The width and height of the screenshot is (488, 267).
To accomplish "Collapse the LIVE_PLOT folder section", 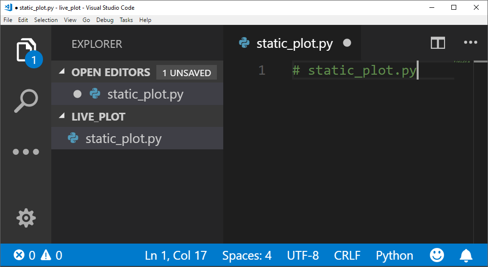I will [x=62, y=117].
